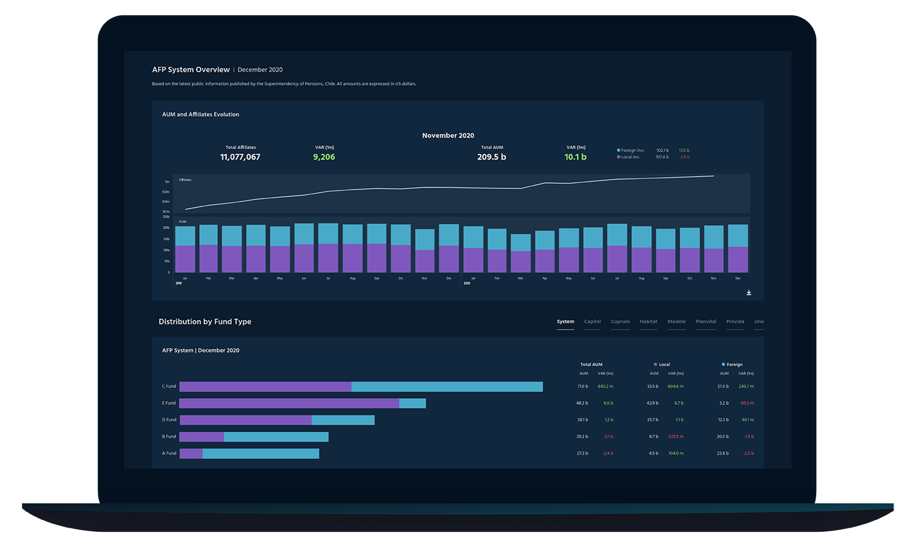Viewport: 913px width, 546px height.
Task: Click the Foreign Inv. legend dot
Action: (x=618, y=150)
